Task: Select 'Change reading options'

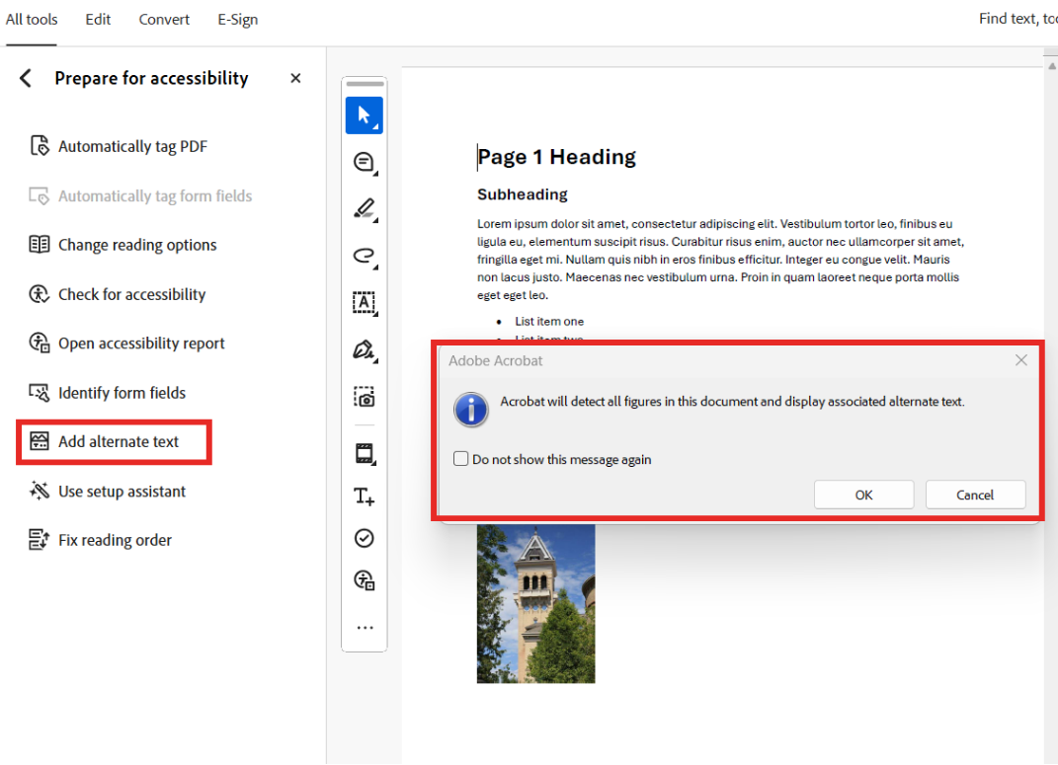Action: (137, 245)
